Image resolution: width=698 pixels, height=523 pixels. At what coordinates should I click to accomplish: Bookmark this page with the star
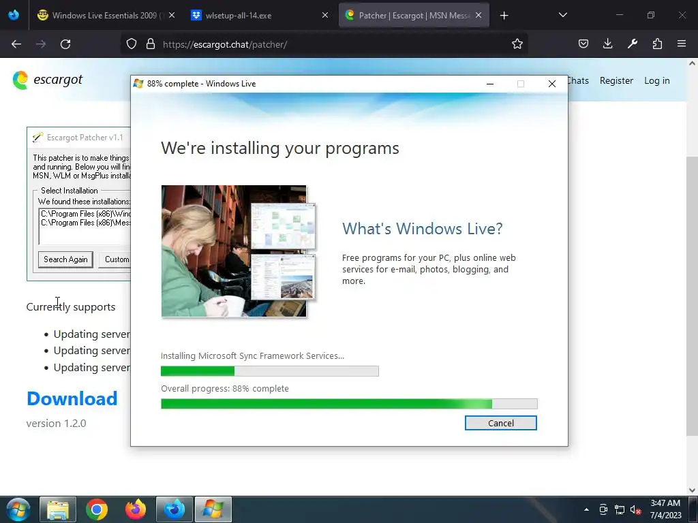click(x=517, y=44)
